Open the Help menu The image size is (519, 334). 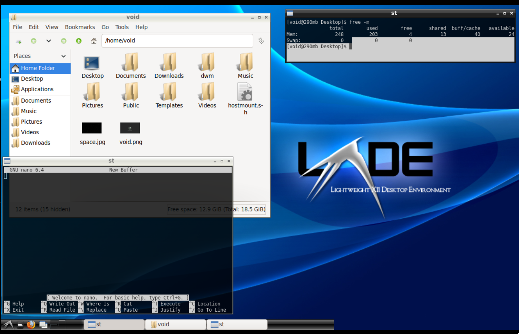click(x=141, y=27)
